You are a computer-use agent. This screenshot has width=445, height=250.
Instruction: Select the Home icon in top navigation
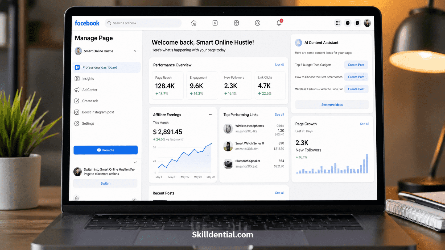(193, 23)
